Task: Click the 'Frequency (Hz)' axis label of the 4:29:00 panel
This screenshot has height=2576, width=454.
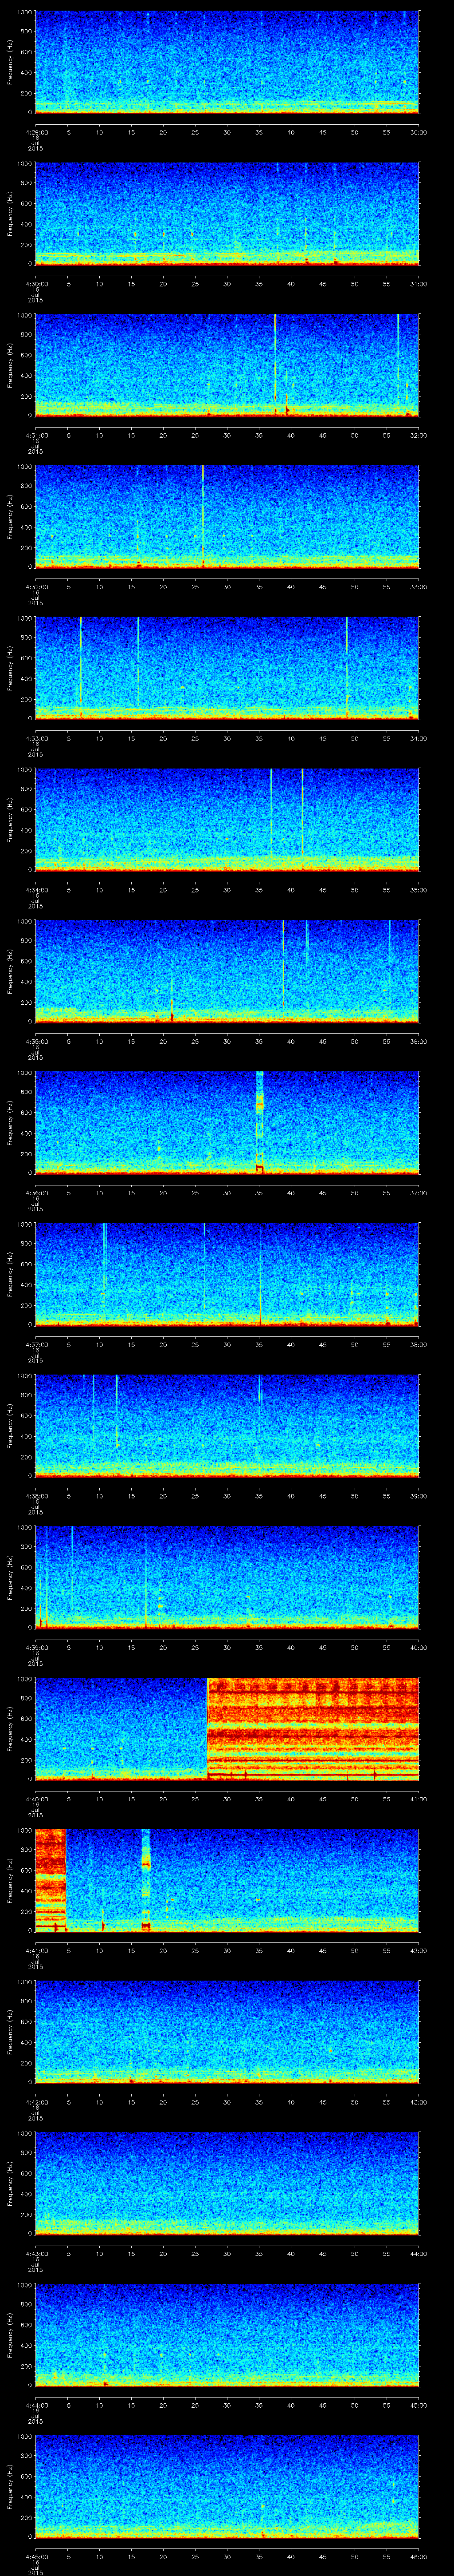Action: [x=10, y=62]
